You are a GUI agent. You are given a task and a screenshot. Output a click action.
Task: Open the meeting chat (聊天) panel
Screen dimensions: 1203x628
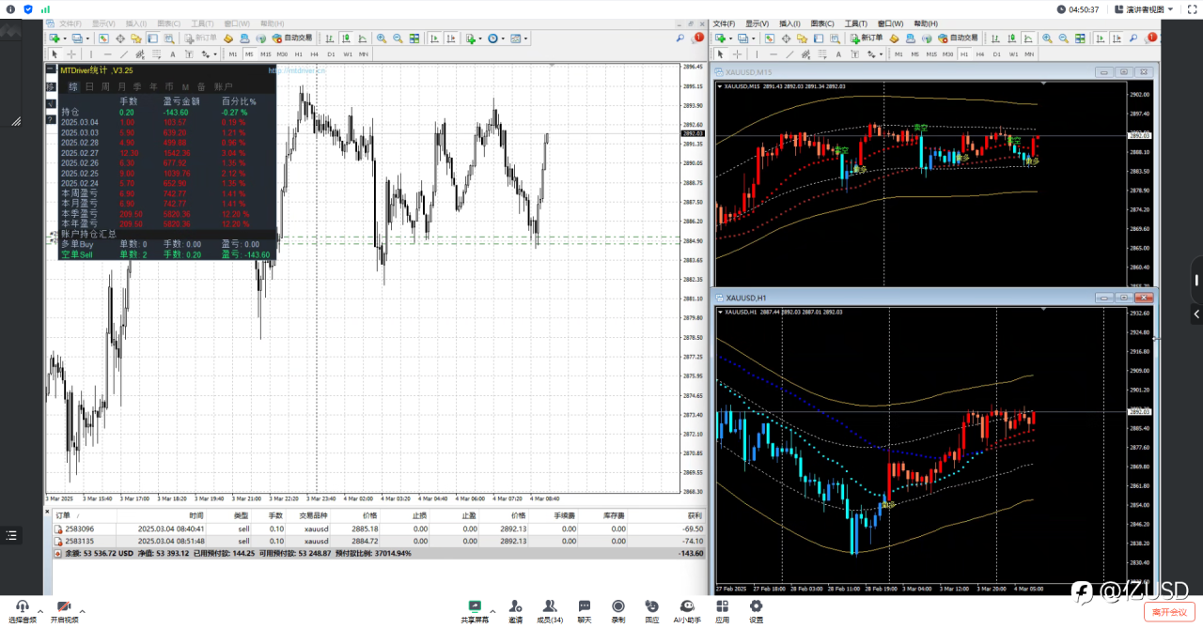[x=585, y=610]
